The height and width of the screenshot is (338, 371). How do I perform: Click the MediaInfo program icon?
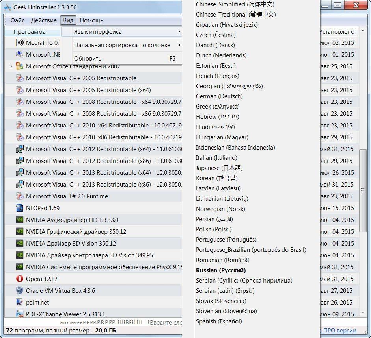pos(20,43)
